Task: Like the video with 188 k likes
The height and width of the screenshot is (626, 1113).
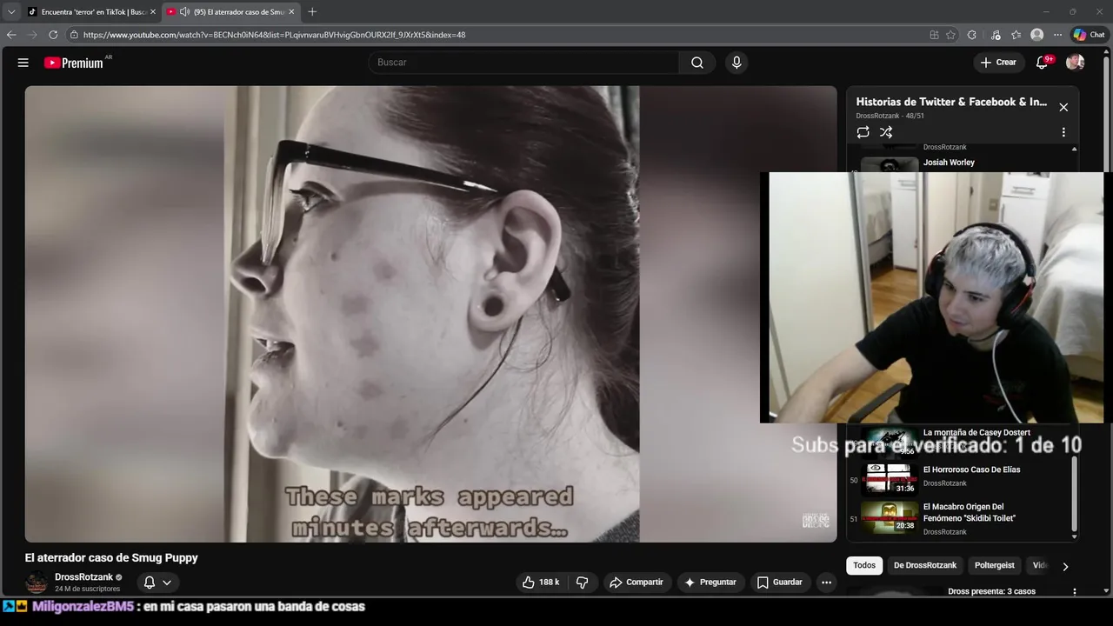Action: coord(540,583)
